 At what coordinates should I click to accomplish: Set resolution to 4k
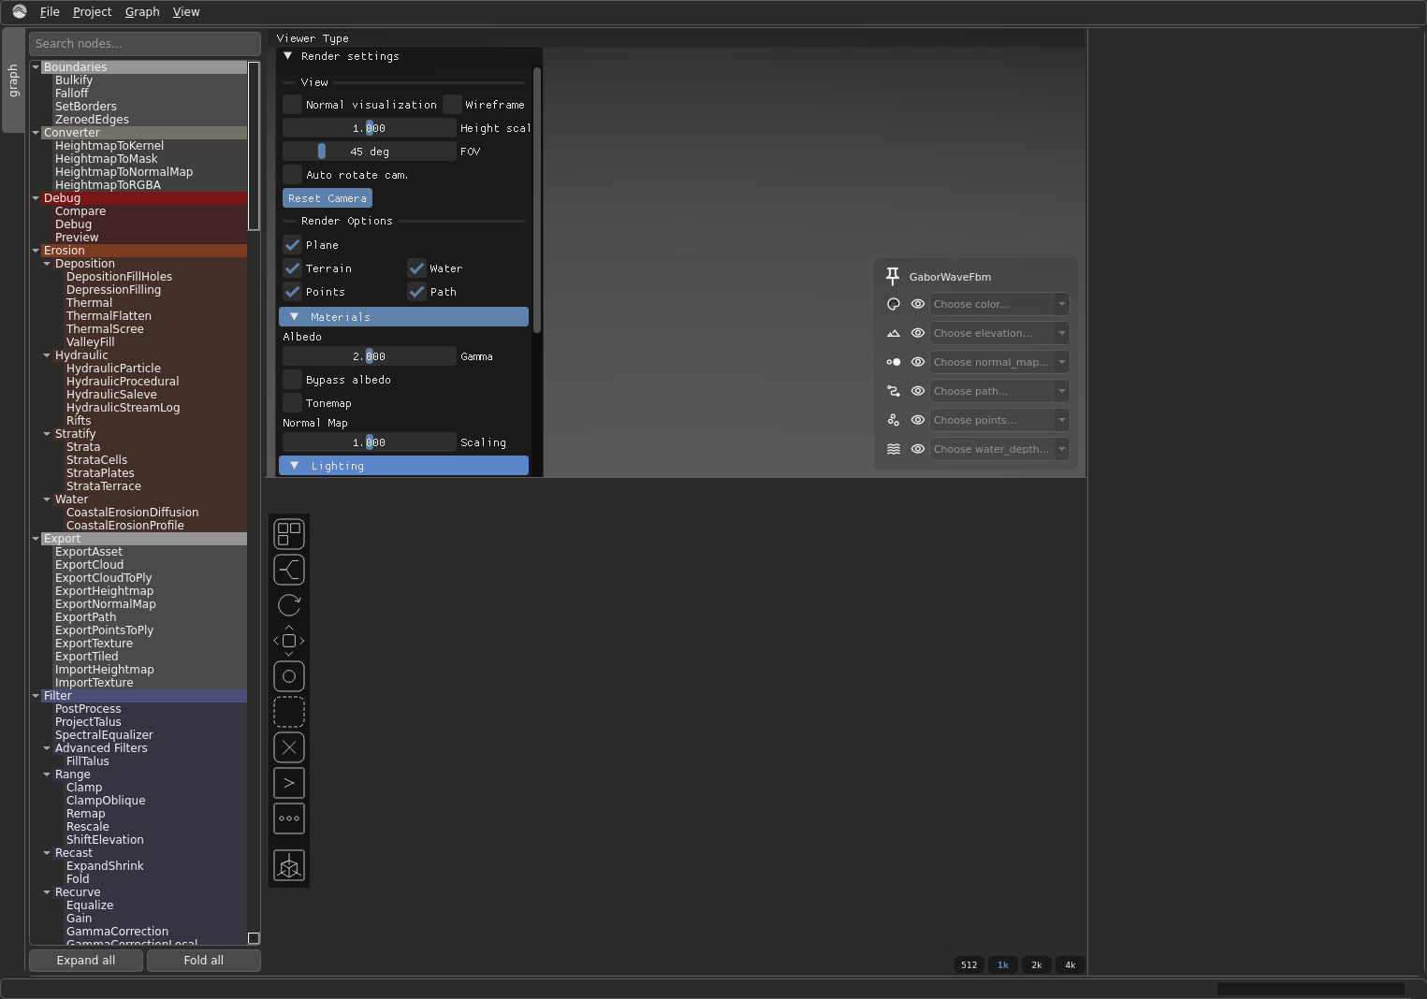click(x=1070, y=965)
